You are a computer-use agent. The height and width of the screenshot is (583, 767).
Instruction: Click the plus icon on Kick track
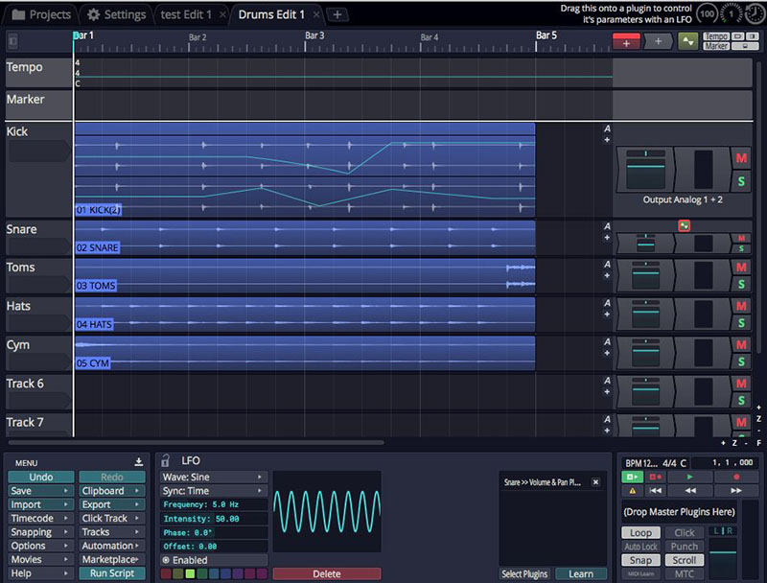coord(607,140)
